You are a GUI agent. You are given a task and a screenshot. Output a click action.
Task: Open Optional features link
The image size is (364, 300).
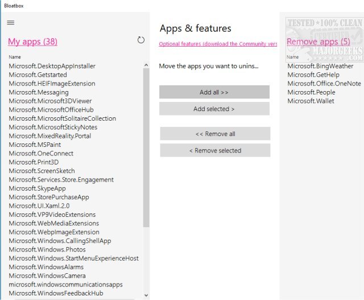pyautogui.click(x=218, y=44)
